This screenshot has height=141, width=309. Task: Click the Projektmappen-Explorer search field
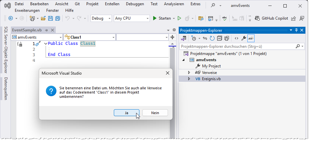coord(242,46)
